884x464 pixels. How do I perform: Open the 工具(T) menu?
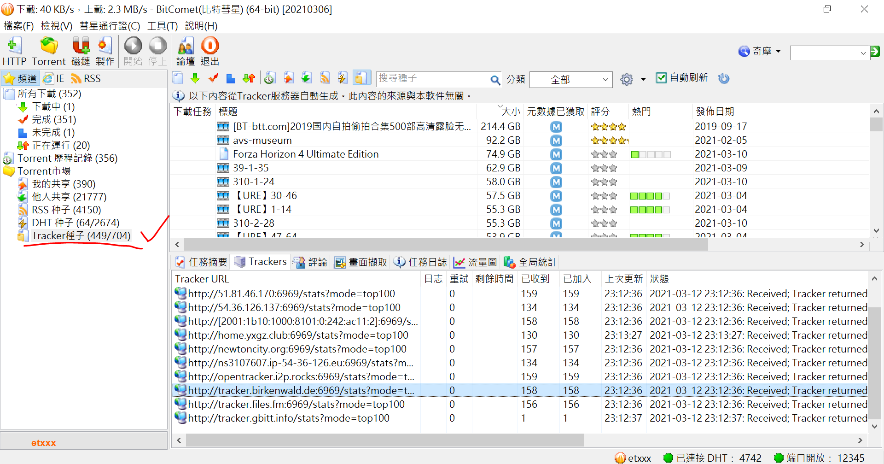pyautogui.click(x=163, y=26)
